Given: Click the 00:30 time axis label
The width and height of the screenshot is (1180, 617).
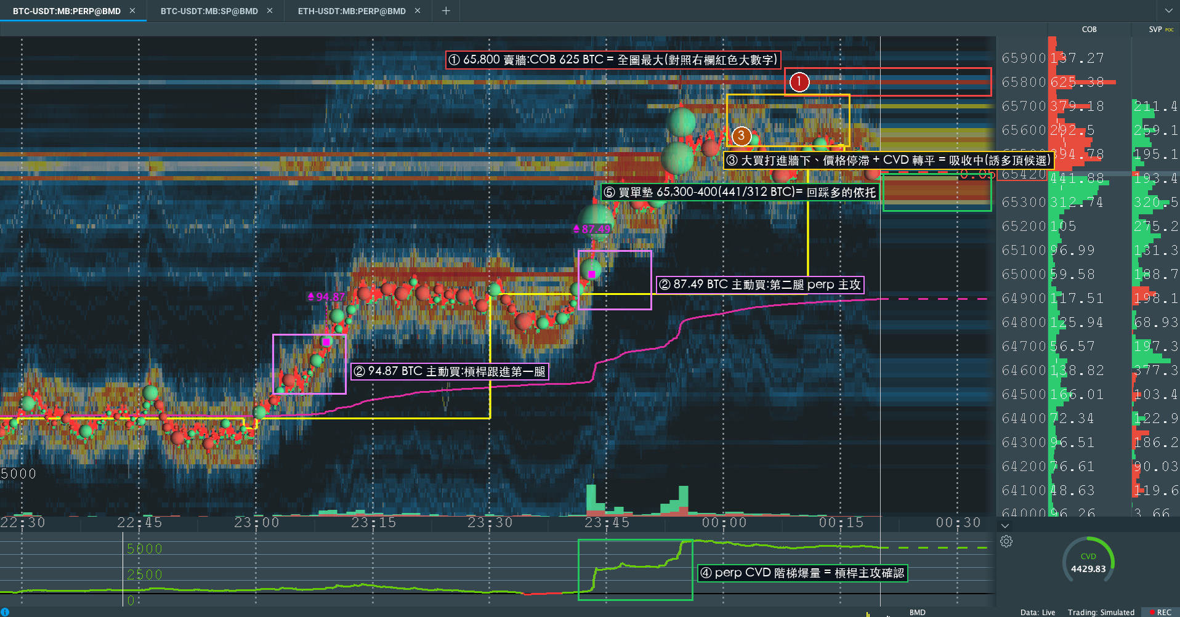Looking at the screenshot, I should click(x=958, y=523).
